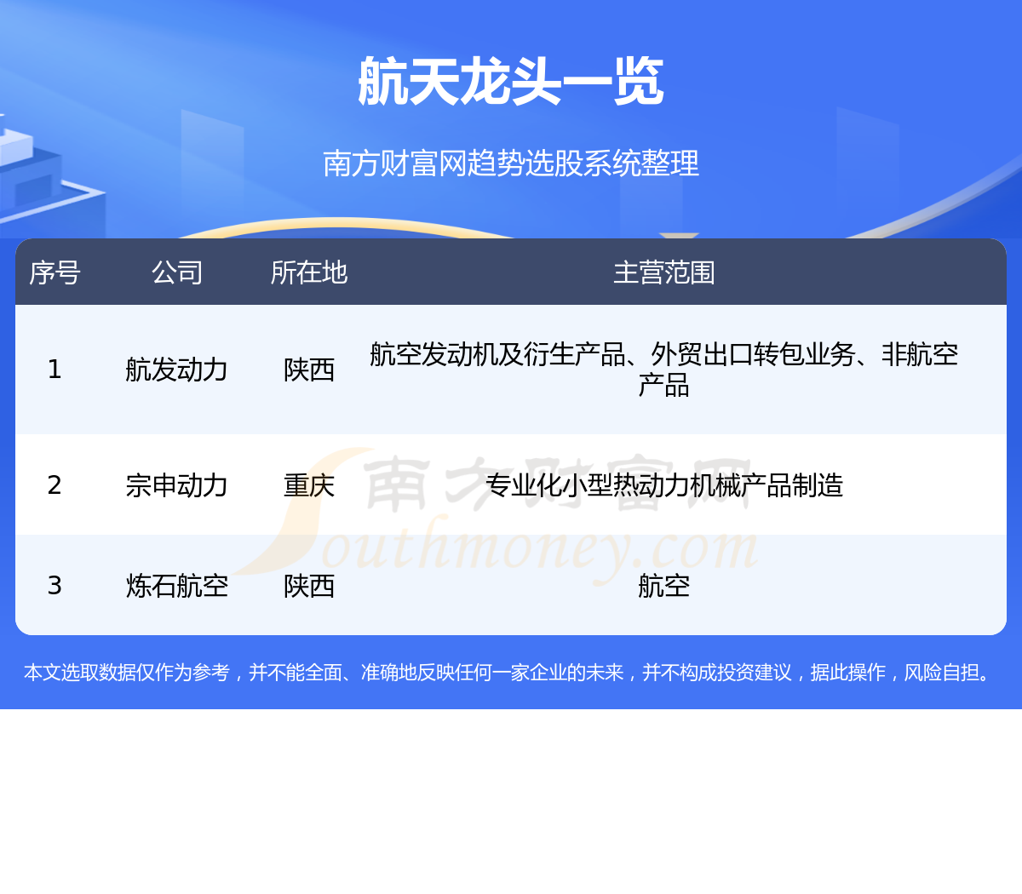The image size is (1022, 894).
Task: Click 陕西 in the 炼石航空 row
Action: pyautogui.click(x=309, y=586)
